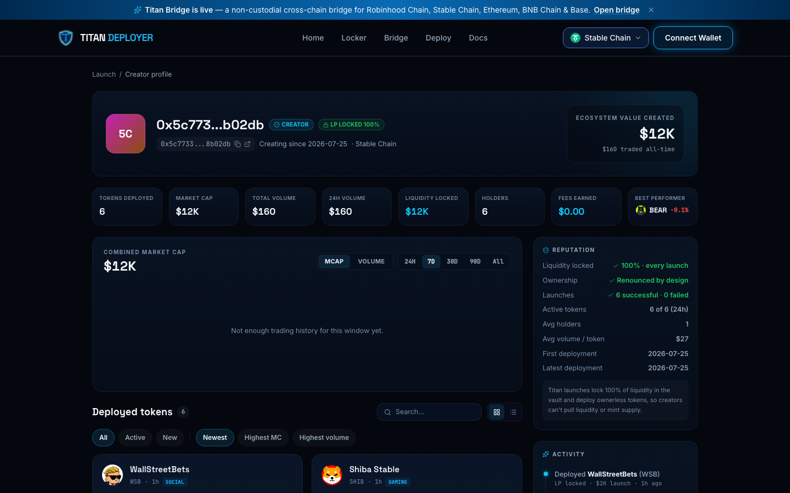Show the MCAP chart
The image size is (790, 493).
(x=334, y=262)
